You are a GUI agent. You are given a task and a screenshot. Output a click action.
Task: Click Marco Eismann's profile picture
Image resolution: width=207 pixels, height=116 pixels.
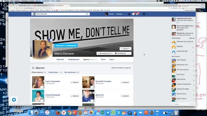pos(42,50)
